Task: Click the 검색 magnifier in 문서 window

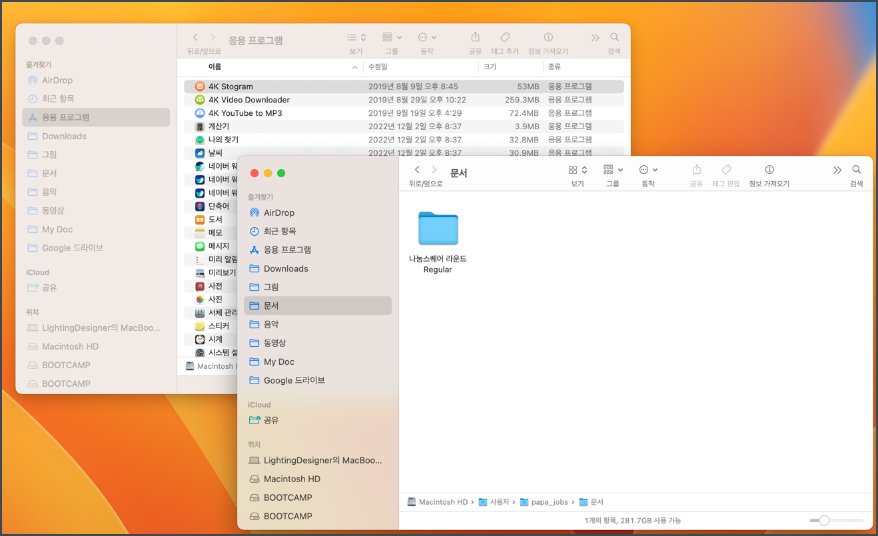Action: (x=857, y=170)
